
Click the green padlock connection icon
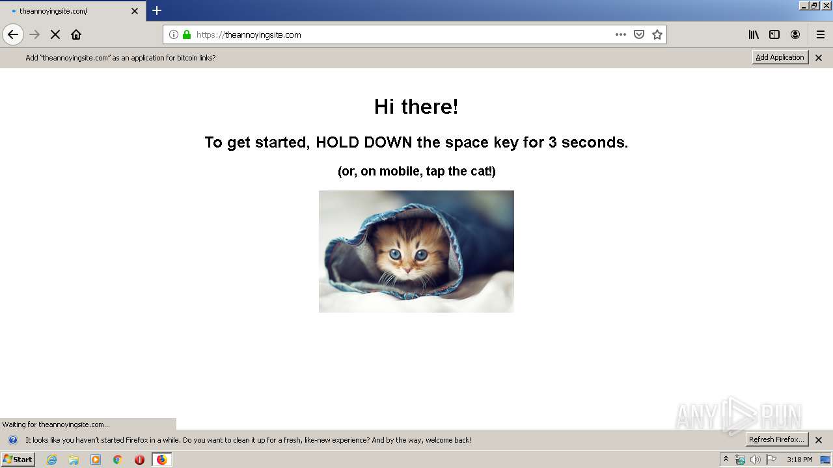187,34
